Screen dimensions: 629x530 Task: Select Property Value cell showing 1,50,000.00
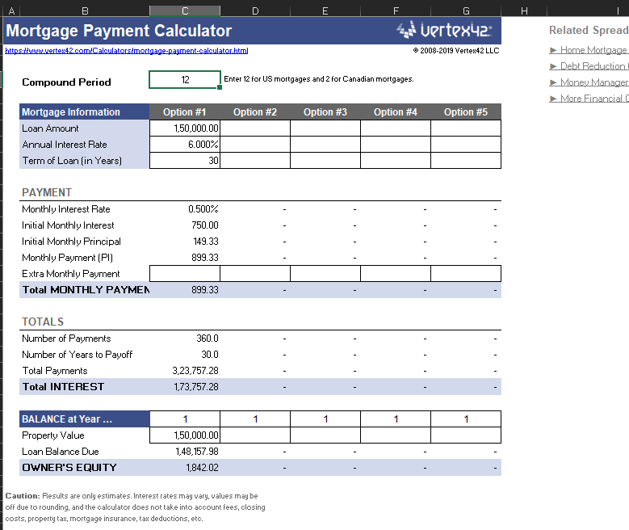point(185,435)
